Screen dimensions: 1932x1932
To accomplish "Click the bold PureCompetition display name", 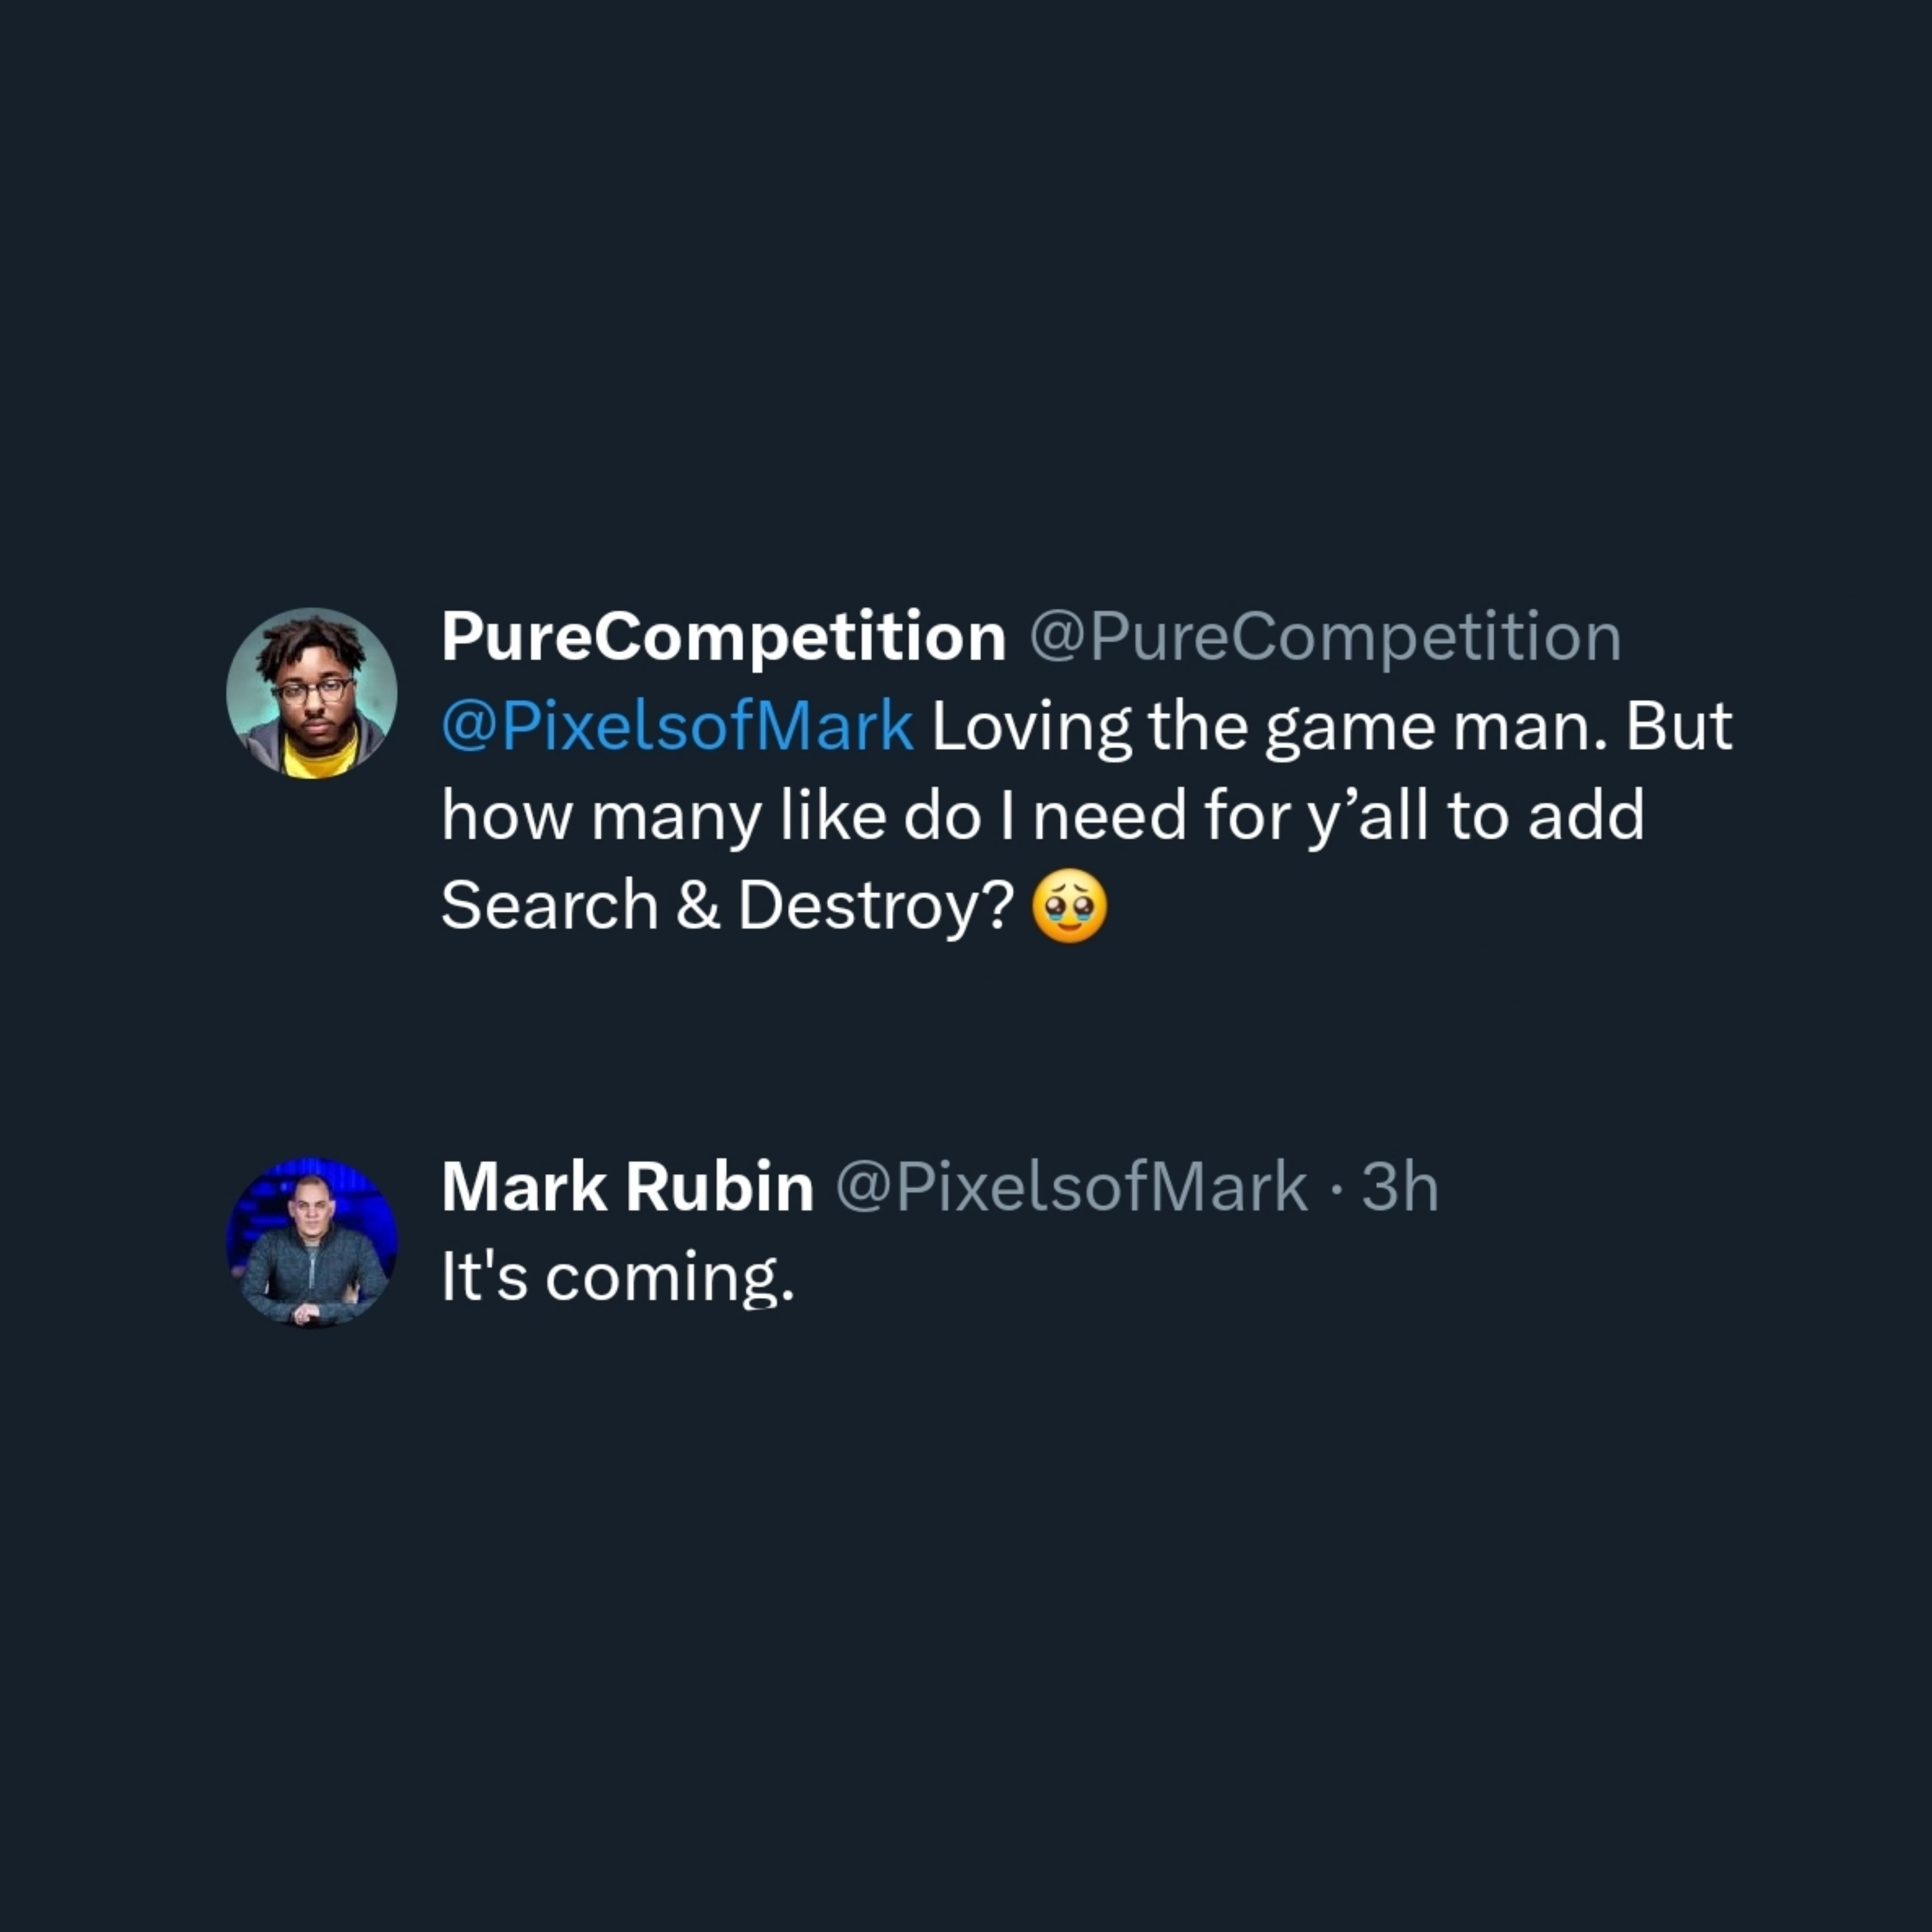I will coord(723,636).
